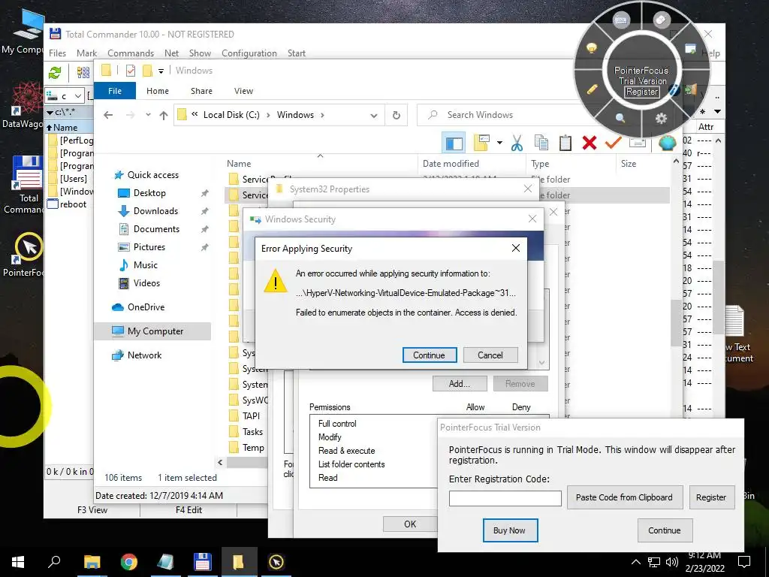
Task: Open the folder options dropdown arrow
Action: (499, 143)
